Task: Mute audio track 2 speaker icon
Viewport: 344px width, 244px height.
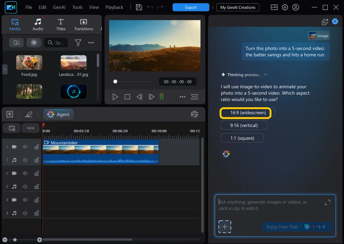Action: (x=25, y=187)
